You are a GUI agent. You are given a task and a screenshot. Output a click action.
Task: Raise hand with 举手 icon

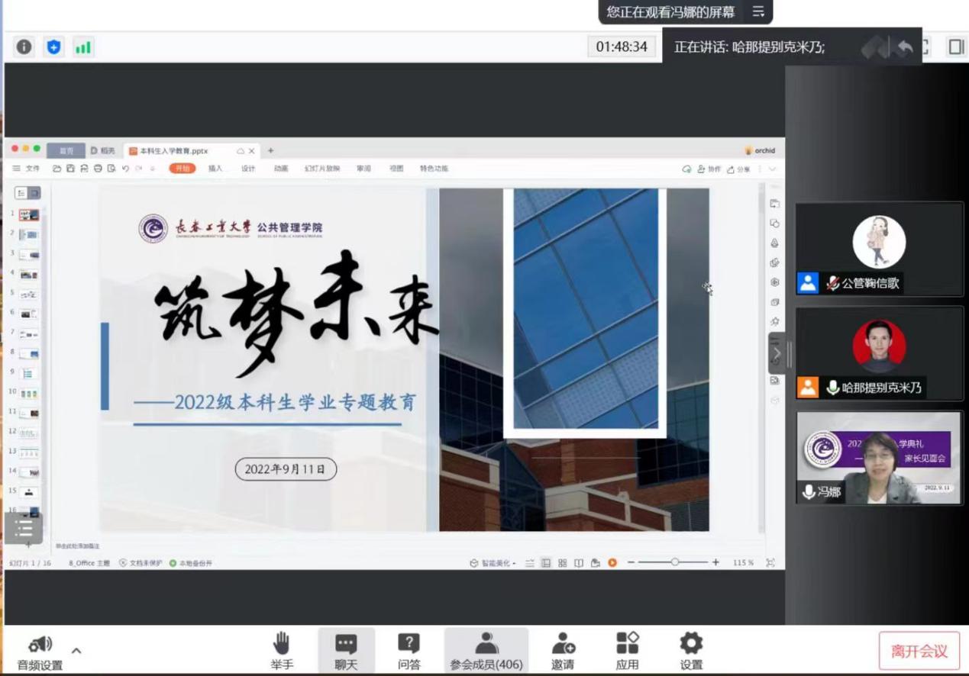pos(281,651)
